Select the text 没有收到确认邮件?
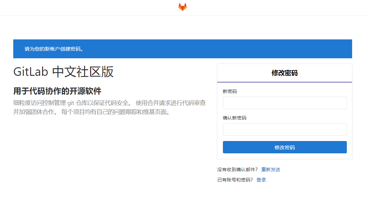Image resolution: width=368 pixels, height=198 pixels. [x=237, y=170]
